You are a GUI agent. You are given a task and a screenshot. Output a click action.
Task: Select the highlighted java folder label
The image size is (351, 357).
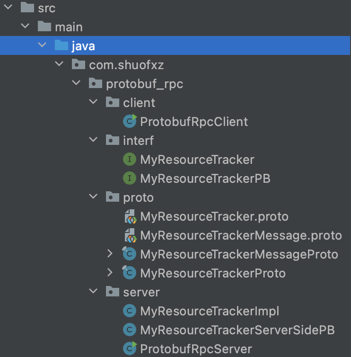point(83,46)
